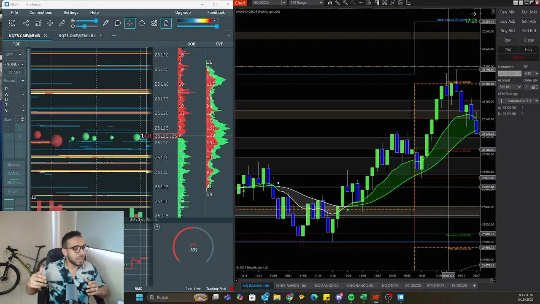The height and width of the screenshot is (304, 540).
Task: Adjust the slider under the heatmap gradient
Action: tap(197, 26)
